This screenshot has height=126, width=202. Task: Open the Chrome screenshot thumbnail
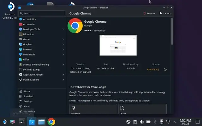click(118, 45)
